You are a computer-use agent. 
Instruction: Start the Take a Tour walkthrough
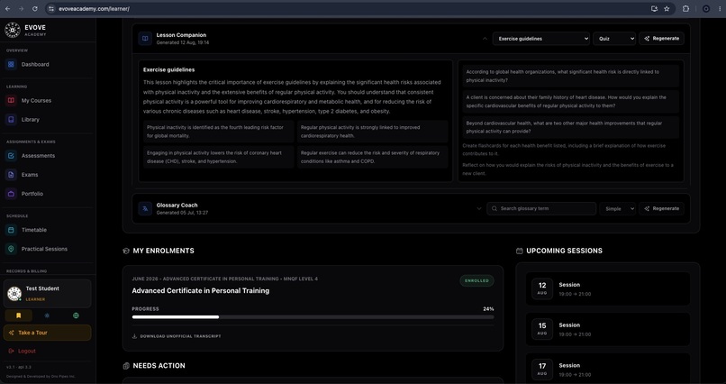(47, 333)
